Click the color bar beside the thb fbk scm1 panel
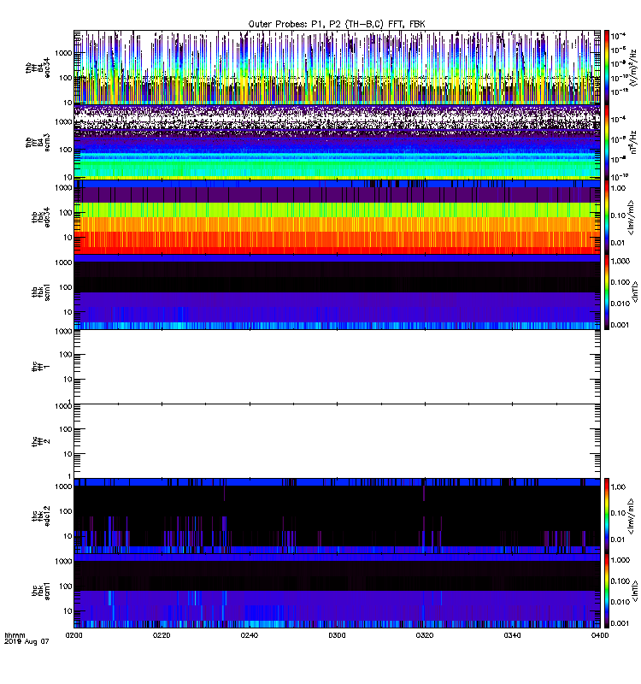Screen dimensions: 641x684 (x=606, y=292)
